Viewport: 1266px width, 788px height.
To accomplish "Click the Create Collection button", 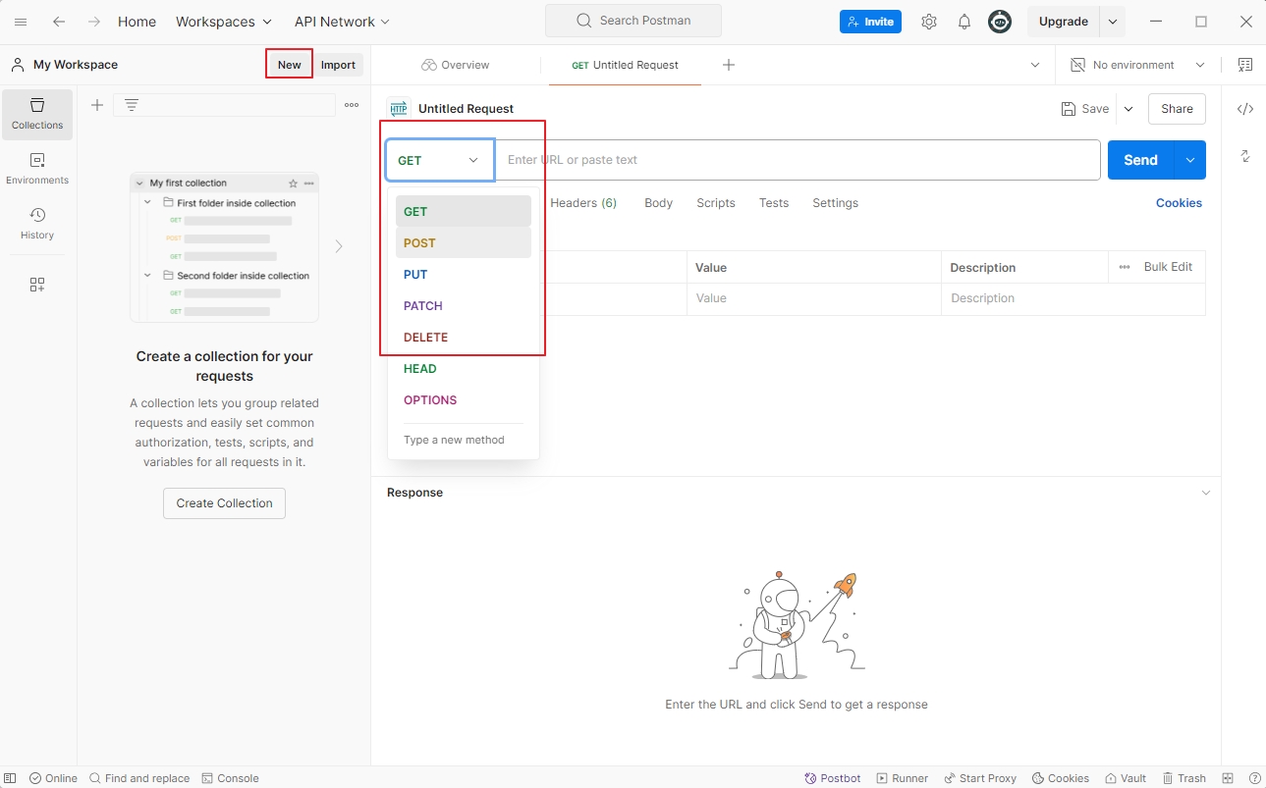I will click(x=224, y=503).
